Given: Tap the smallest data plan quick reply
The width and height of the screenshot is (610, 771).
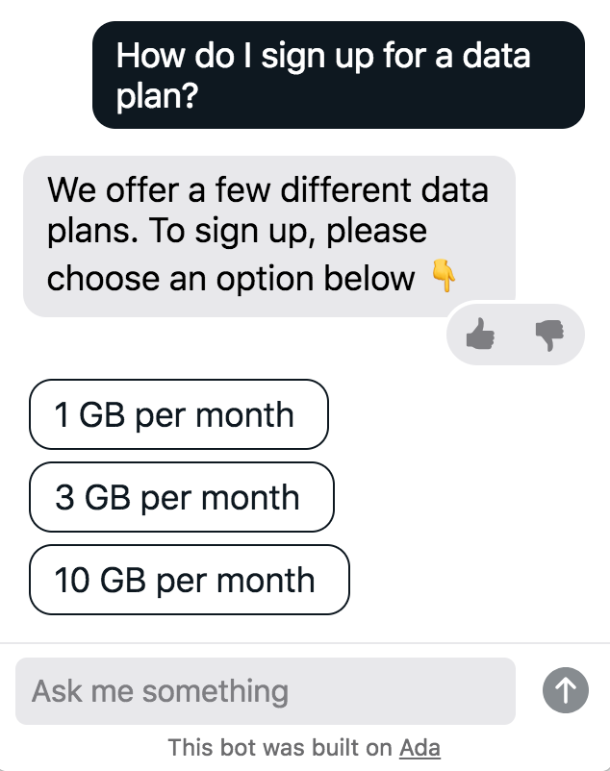Looking at the screenshot, I should click(x=179, y=414).
